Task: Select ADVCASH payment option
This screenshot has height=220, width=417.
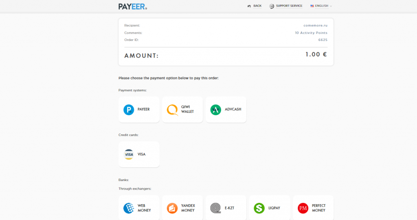Action: (x=226, y=110)
